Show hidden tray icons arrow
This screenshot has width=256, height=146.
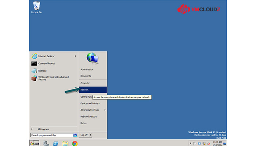click(x=191, y=143)
